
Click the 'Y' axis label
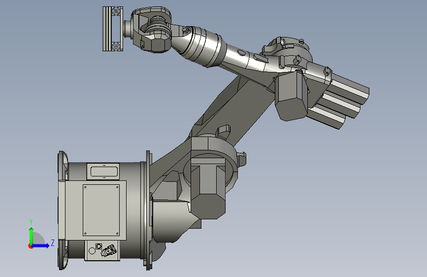coord(31,221)
